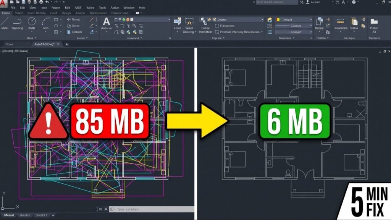Open the Window menu
The height and width of the screenshot is (220, 391).
129,8
